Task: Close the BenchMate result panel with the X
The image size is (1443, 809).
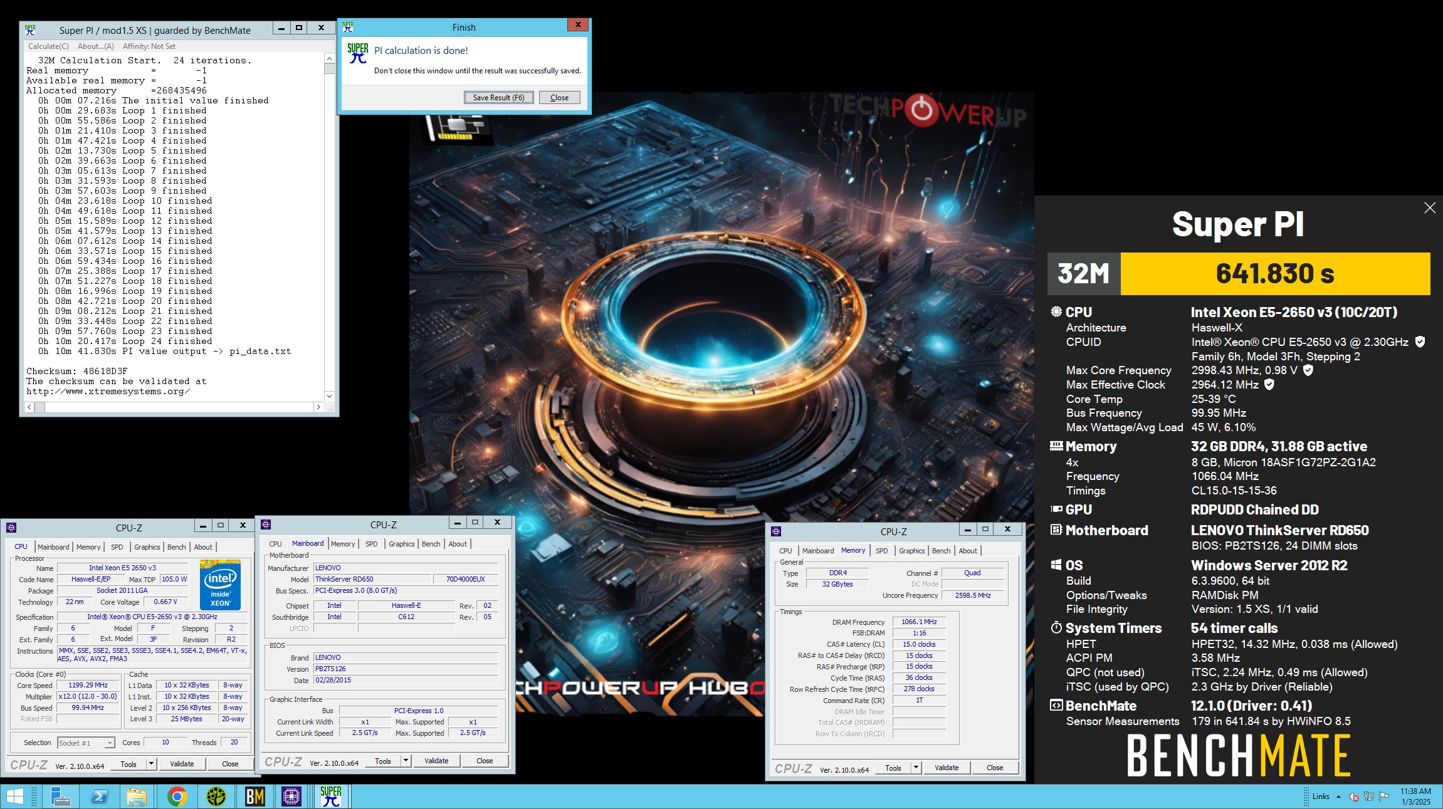Action: 1430,208
